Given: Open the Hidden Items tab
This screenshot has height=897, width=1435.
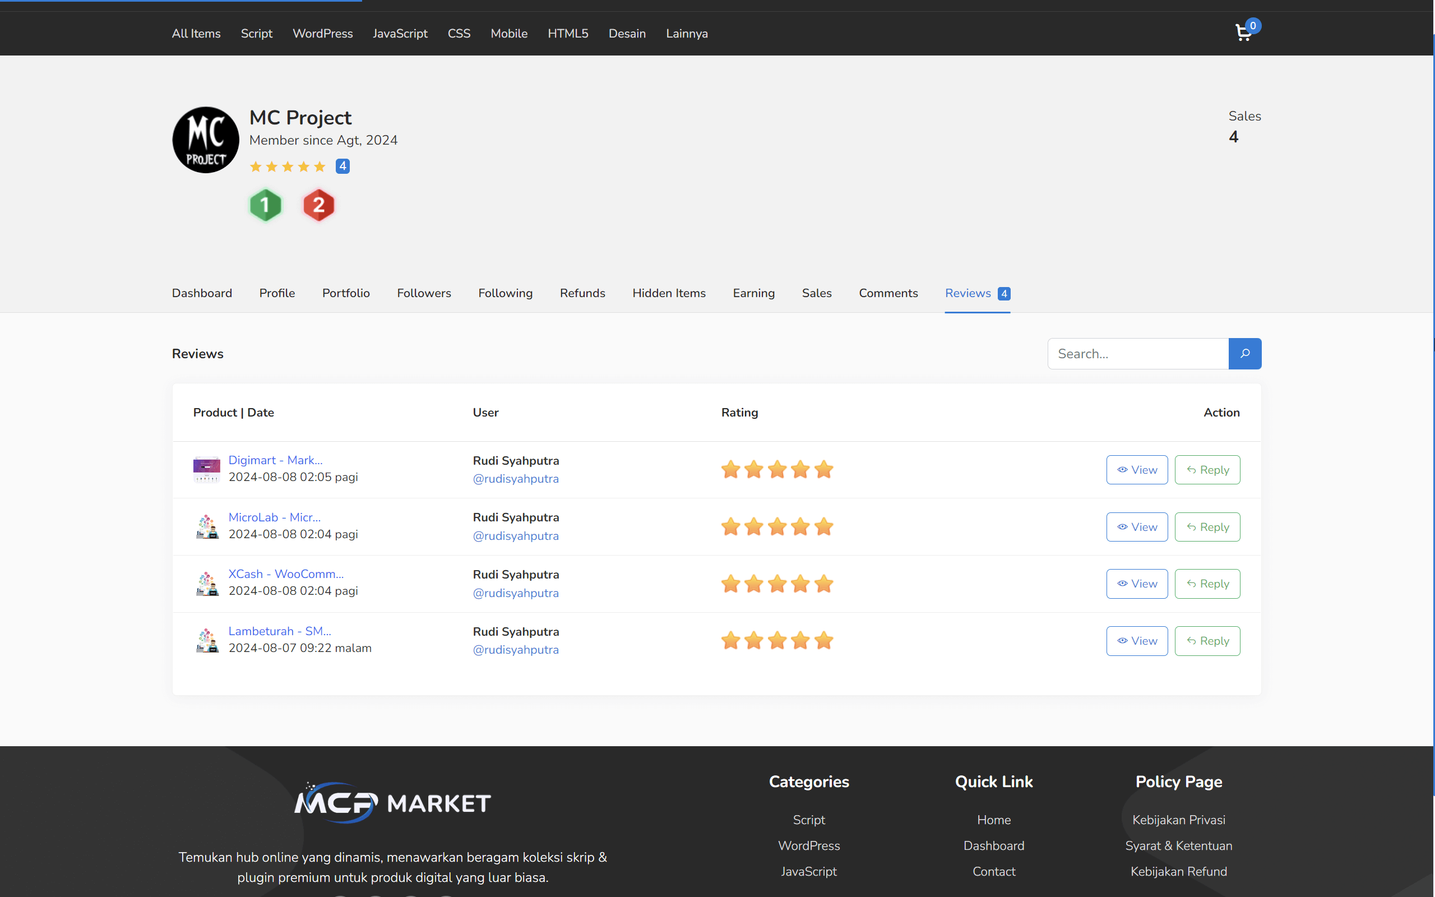Looking at the screenshot, I should point(669,293).
